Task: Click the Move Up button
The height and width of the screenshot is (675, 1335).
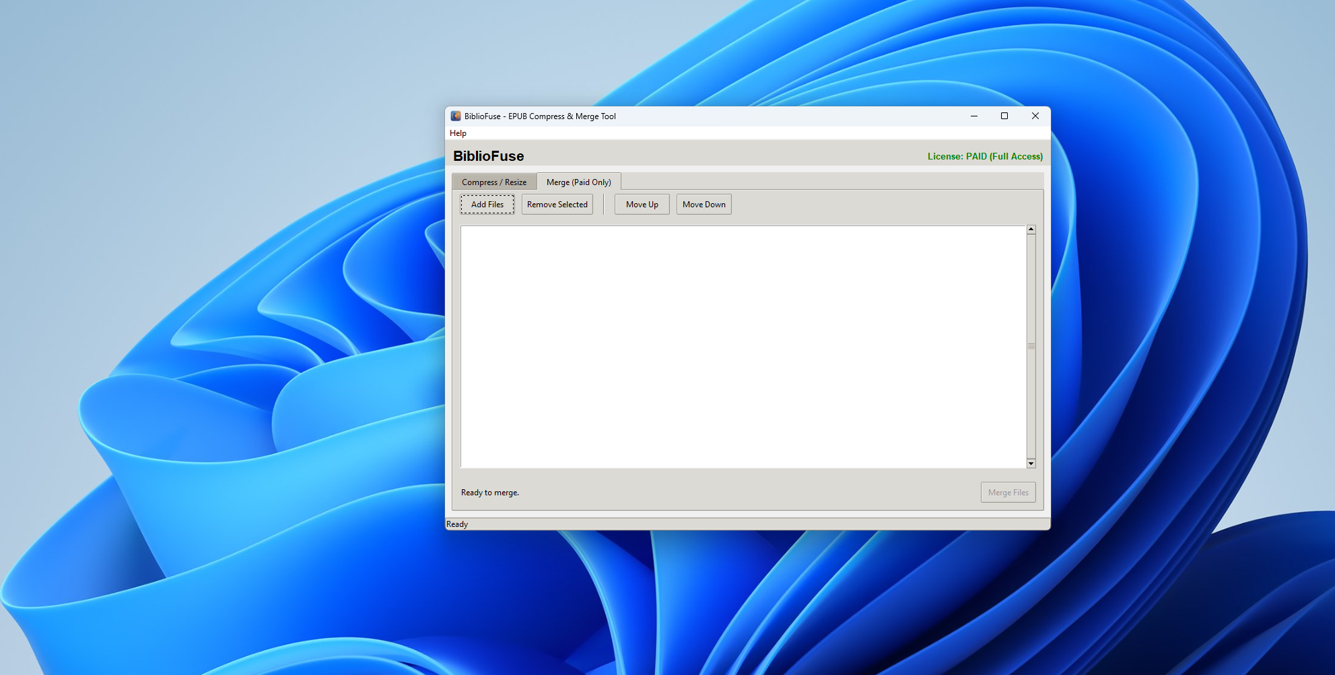Action: (641, 204)
